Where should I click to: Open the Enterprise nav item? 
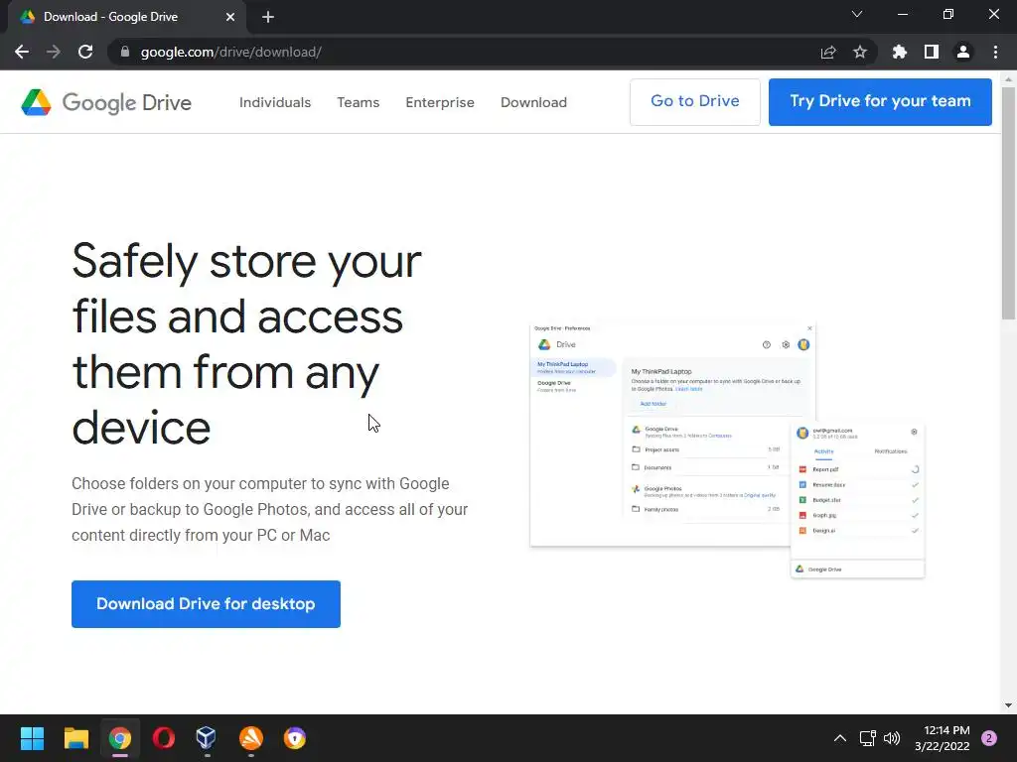pos(440,102)
